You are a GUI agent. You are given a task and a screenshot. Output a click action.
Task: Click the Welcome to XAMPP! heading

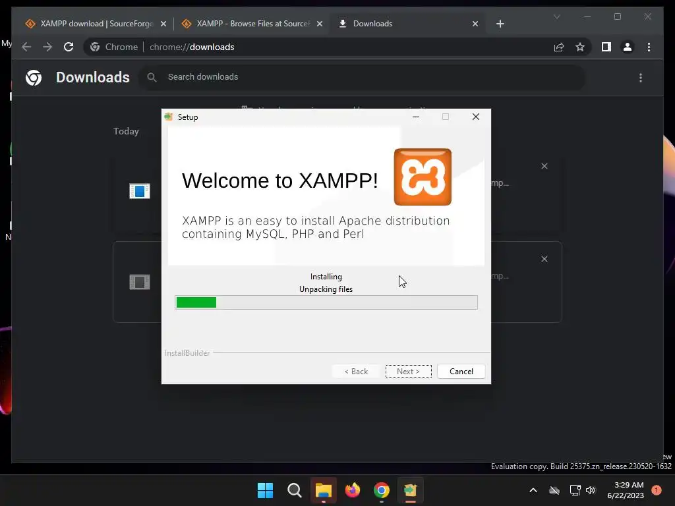coord(279,181)
